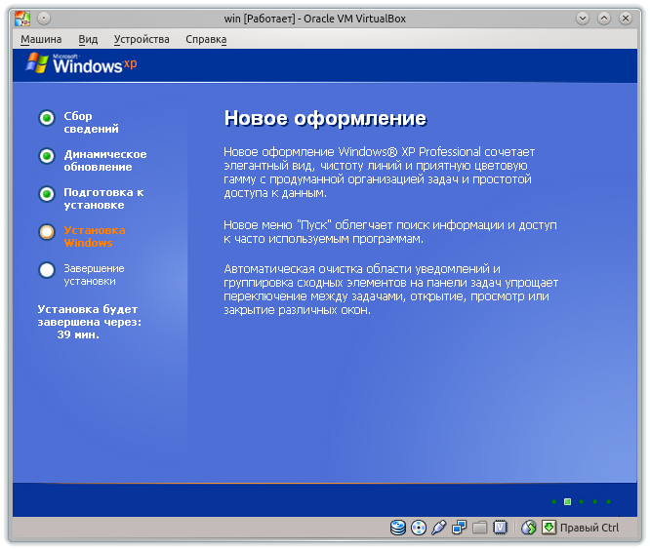Click the Завершение установки step indicator
This screenshot has height=550, width=650.
(x=47, y=270)
